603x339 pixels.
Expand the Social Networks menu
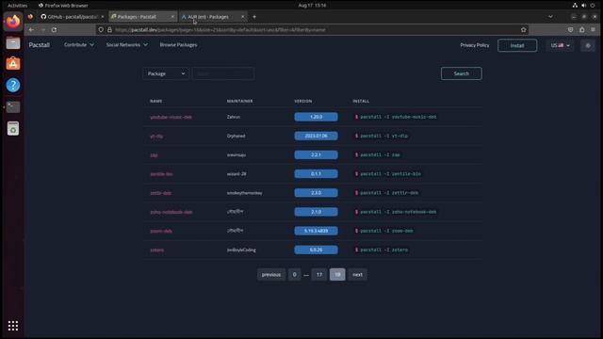(127, 44)
